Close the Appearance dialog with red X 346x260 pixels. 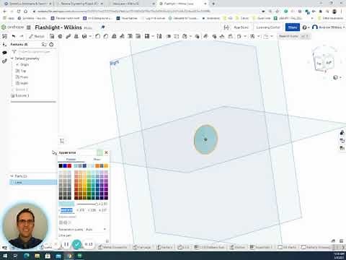[x=106, y=152]
